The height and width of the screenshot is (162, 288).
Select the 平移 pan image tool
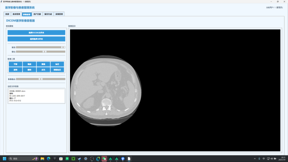[15, 64]
